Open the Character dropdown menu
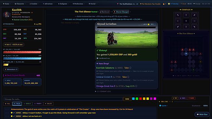 click(x=20, y=4)
